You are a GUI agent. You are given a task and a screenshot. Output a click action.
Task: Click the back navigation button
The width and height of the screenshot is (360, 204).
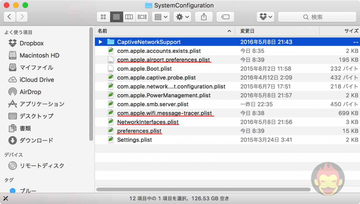coord(9,17)
